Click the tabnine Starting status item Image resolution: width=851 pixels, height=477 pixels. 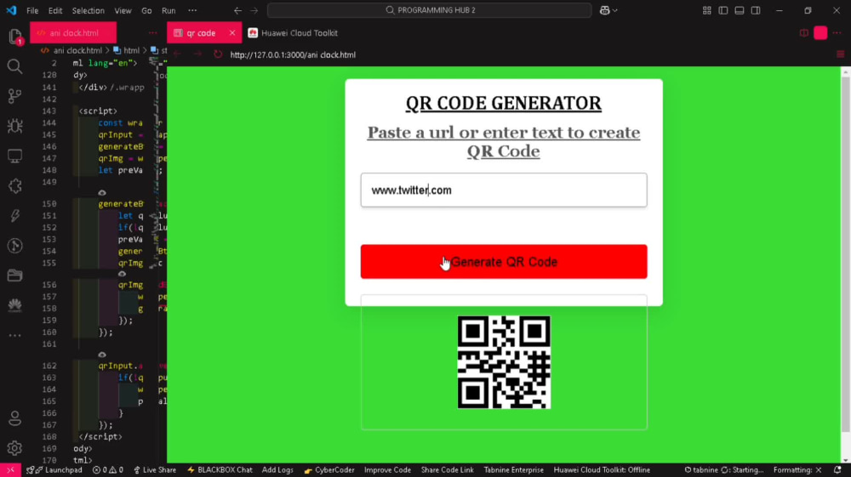(x=723, y=470)
